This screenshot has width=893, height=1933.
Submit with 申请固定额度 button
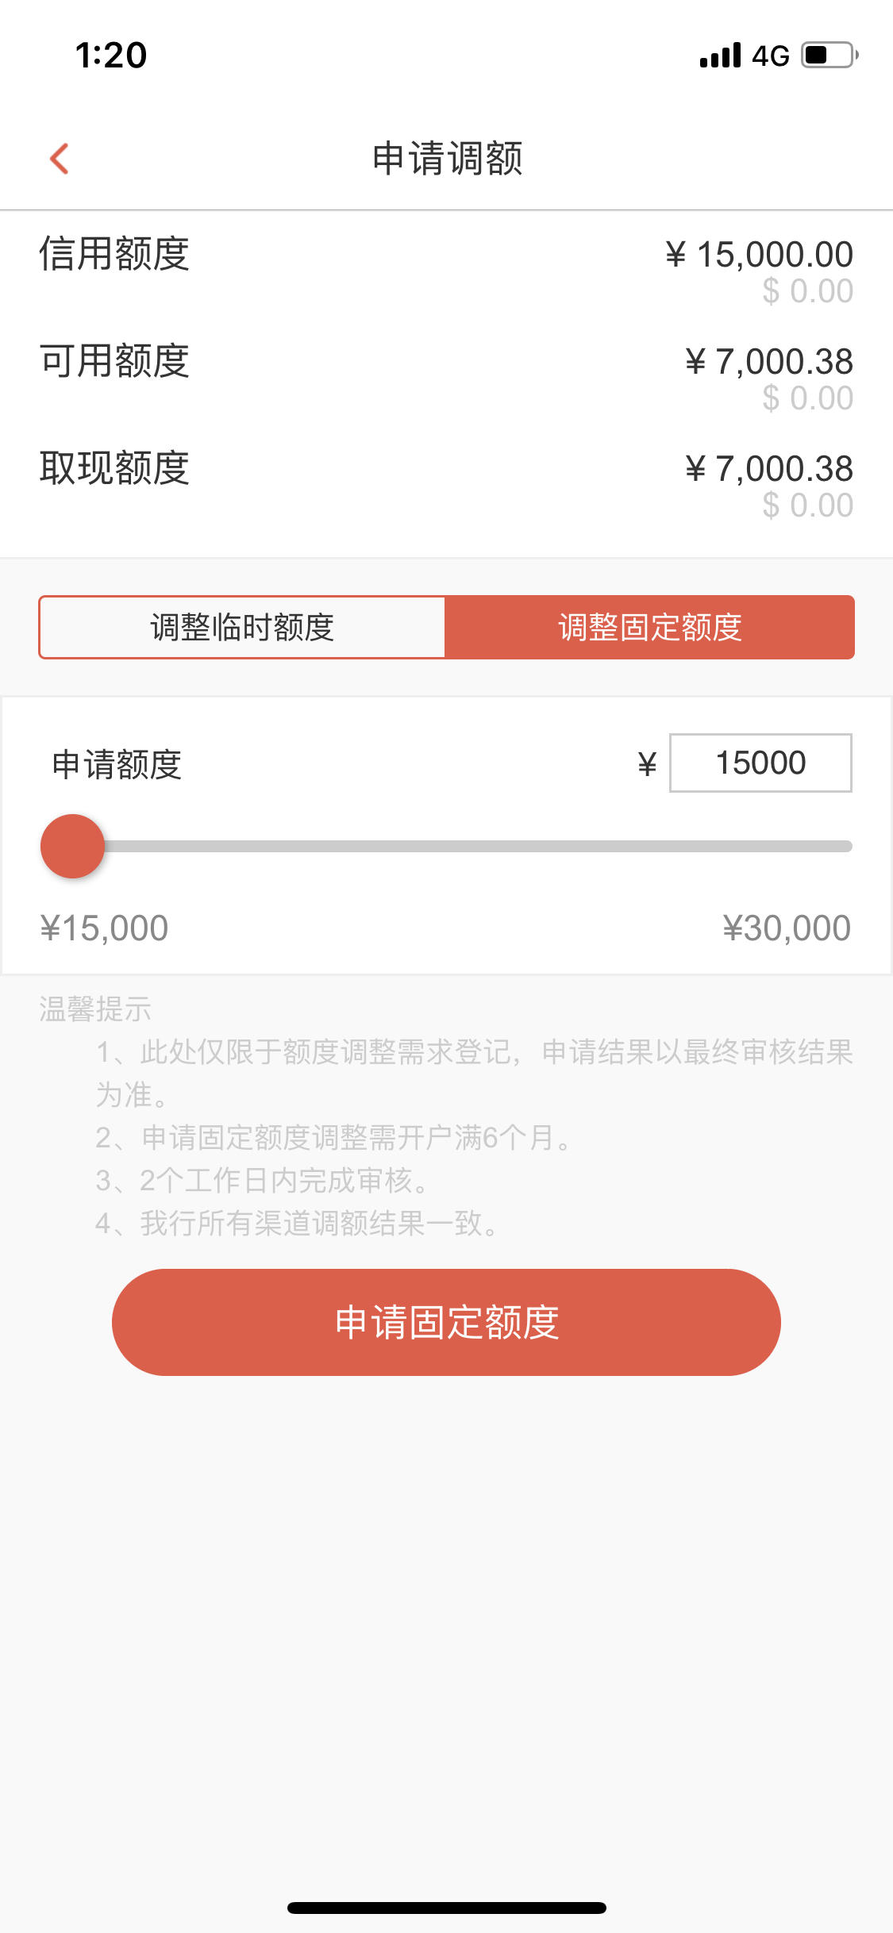(446, 1322)
